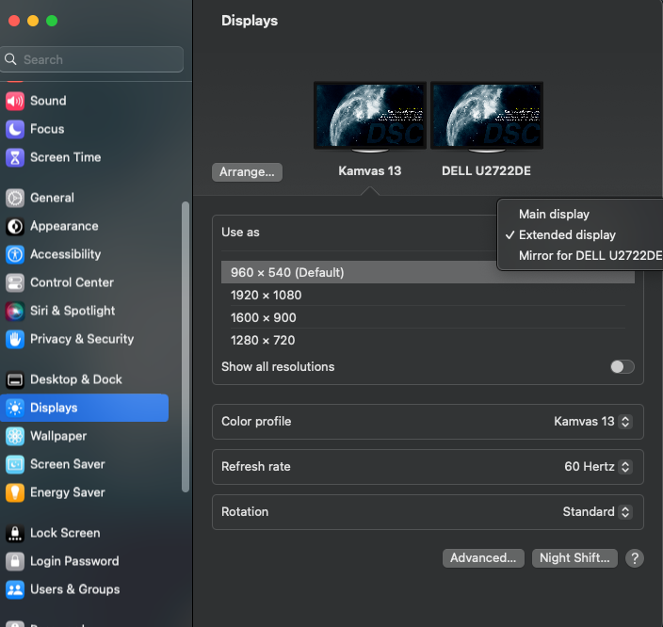Click the help question mark button

[x=635, y=558]
